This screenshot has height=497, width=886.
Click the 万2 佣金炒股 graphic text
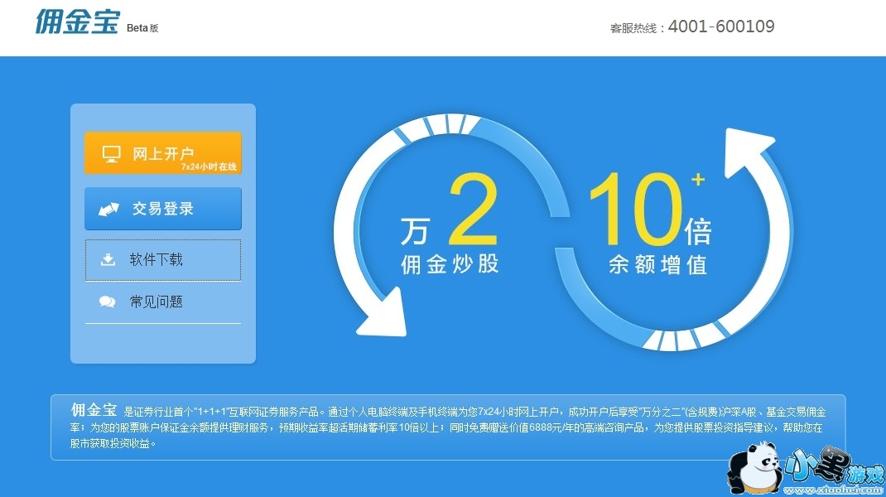450,224
